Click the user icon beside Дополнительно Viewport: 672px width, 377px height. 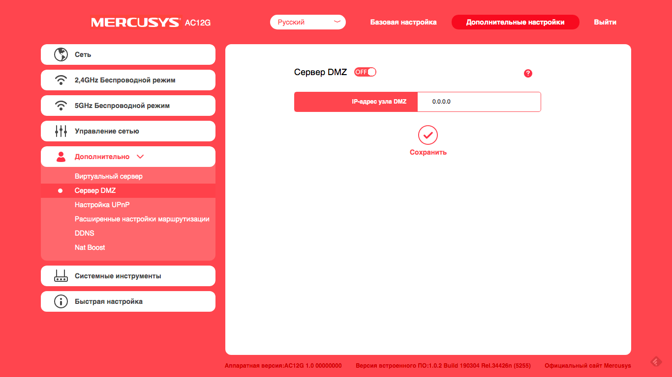coord(61,157)
